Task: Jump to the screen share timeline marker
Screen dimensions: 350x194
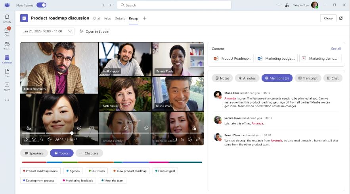Action: [92, 128]
